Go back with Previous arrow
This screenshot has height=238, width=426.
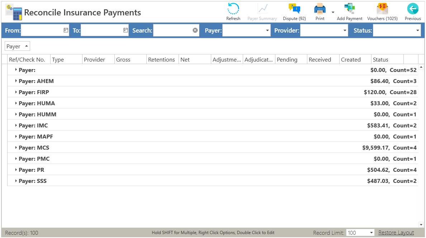(413, 9)
